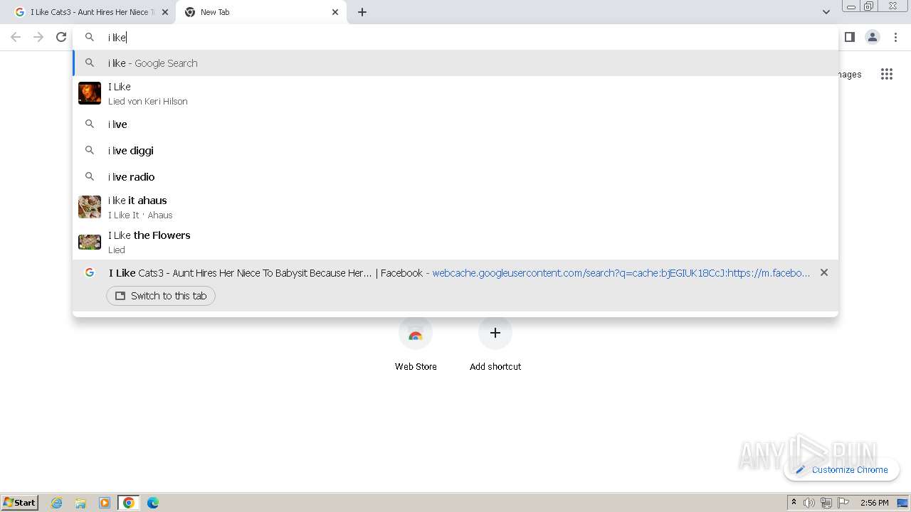
Task: Open the volume speaker tray icon
Action: [809, 503]
